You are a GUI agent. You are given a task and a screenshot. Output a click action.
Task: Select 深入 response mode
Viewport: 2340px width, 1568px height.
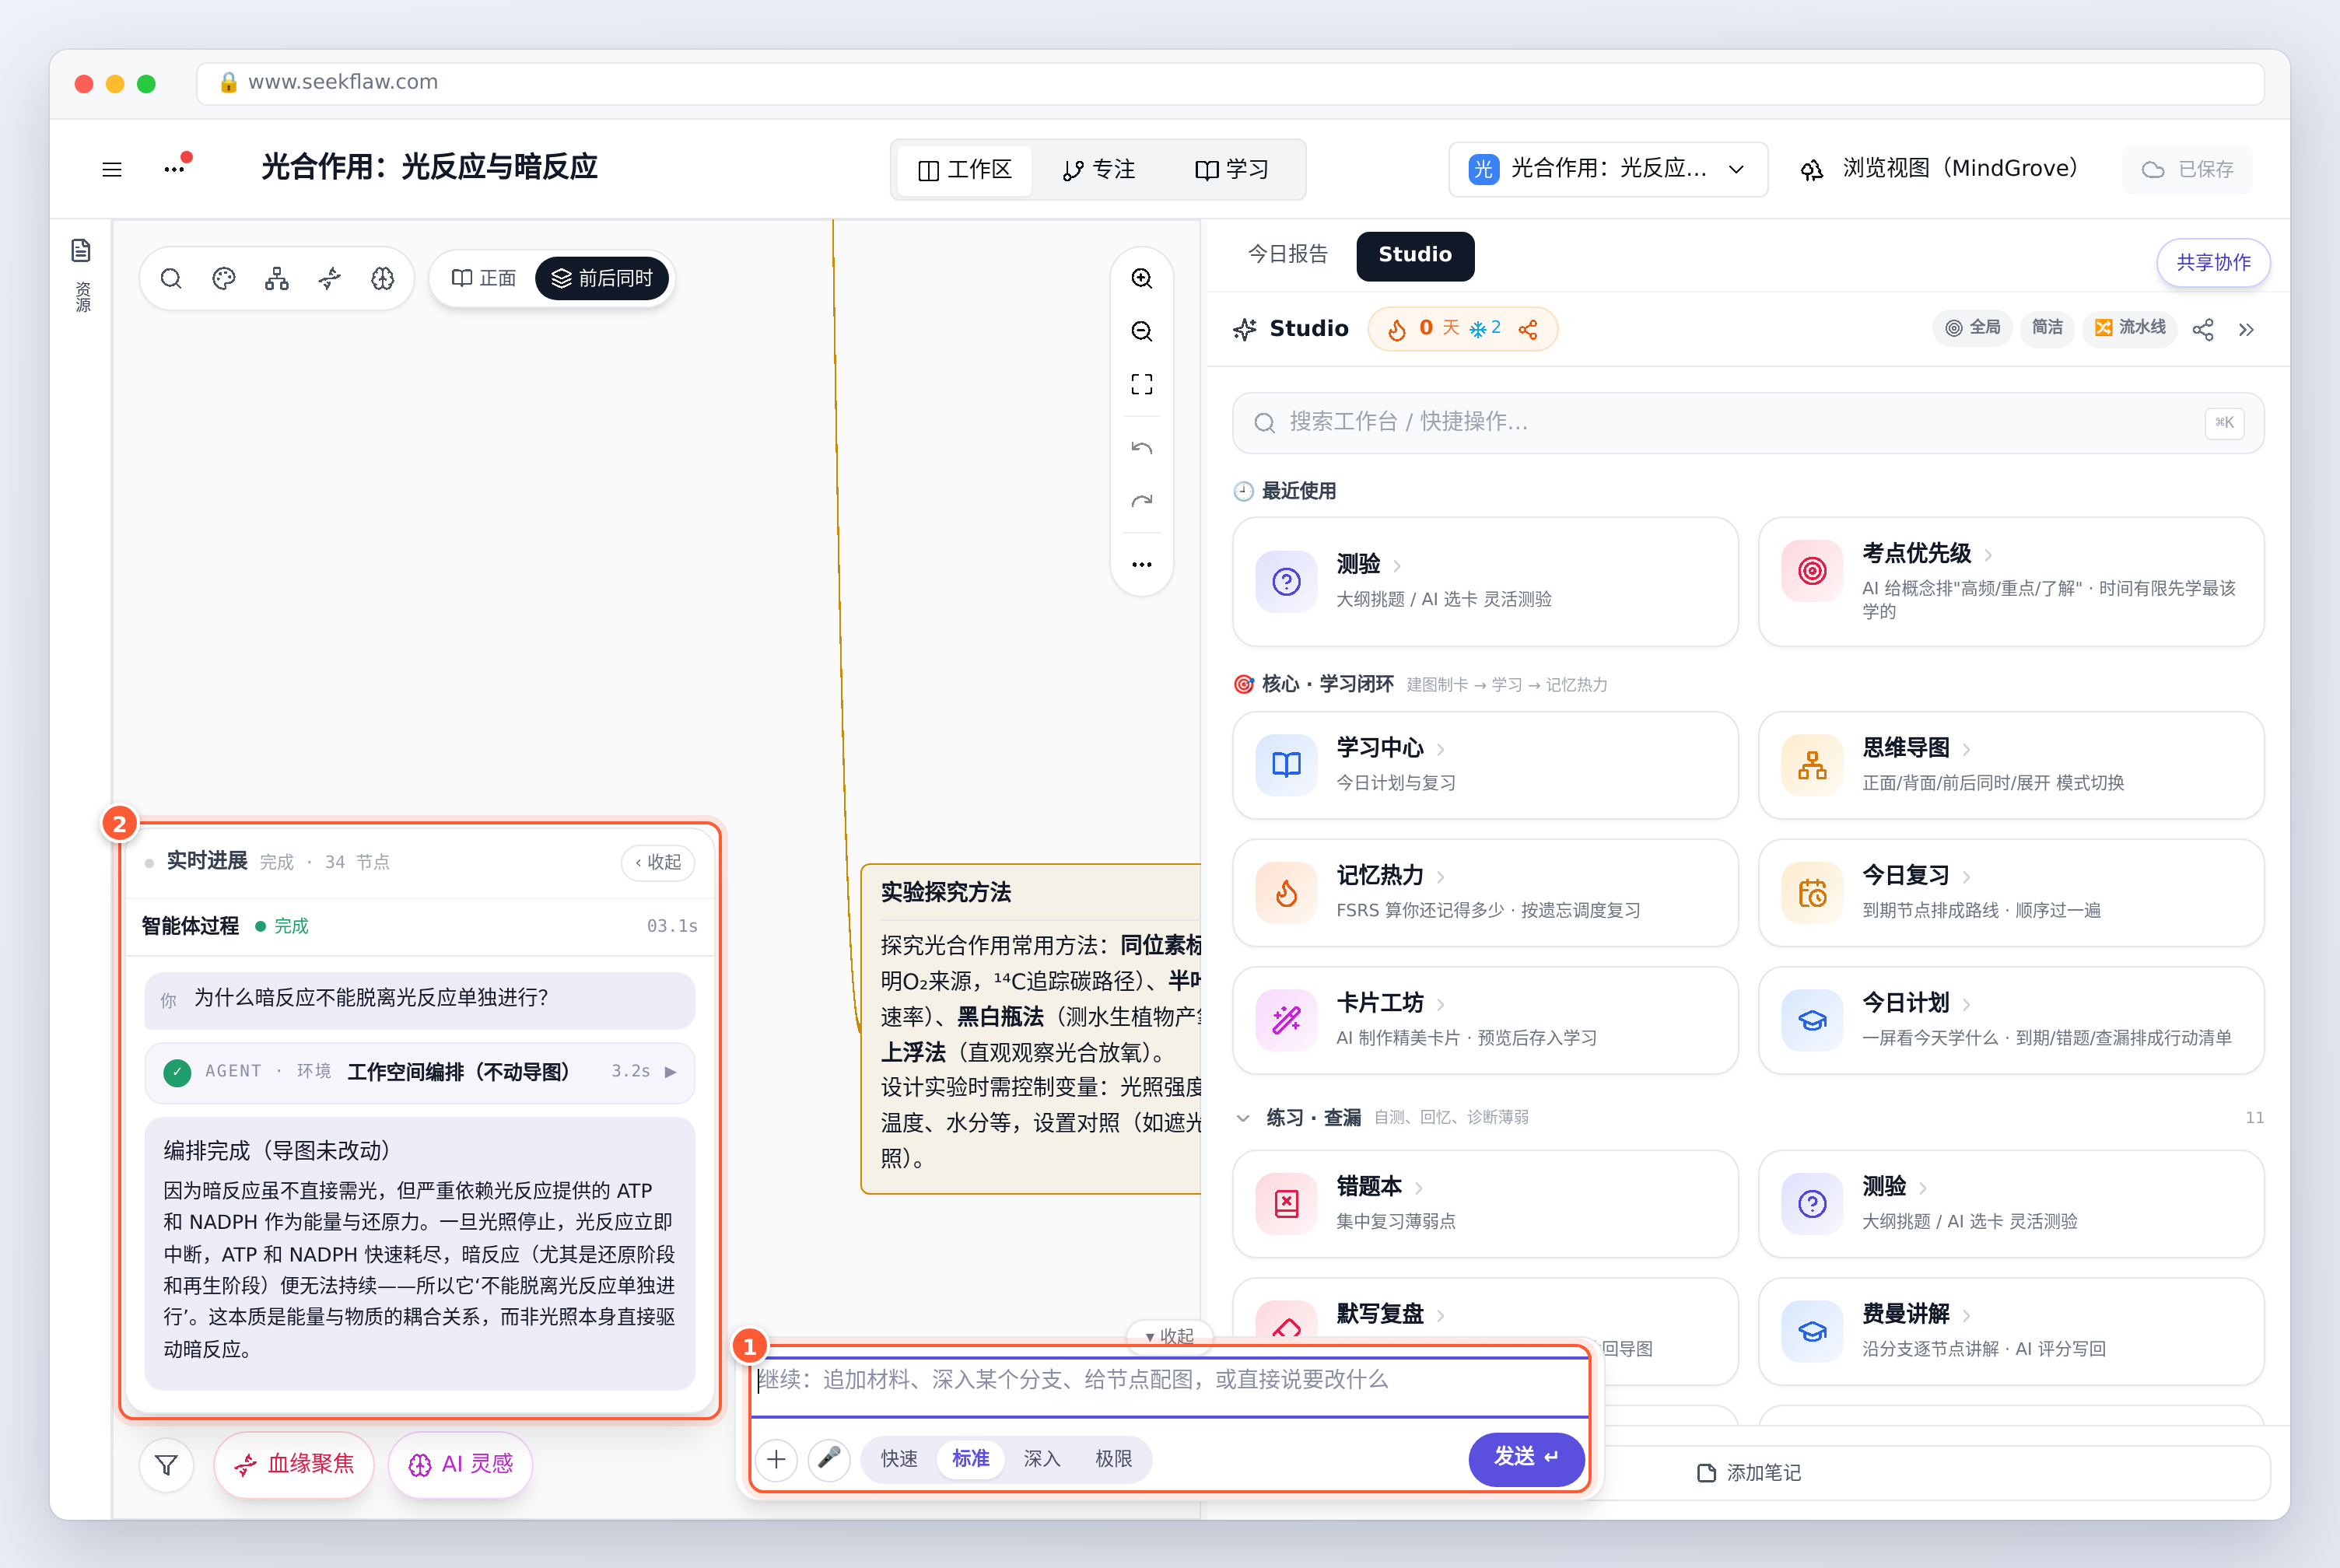[1041, 1459]
